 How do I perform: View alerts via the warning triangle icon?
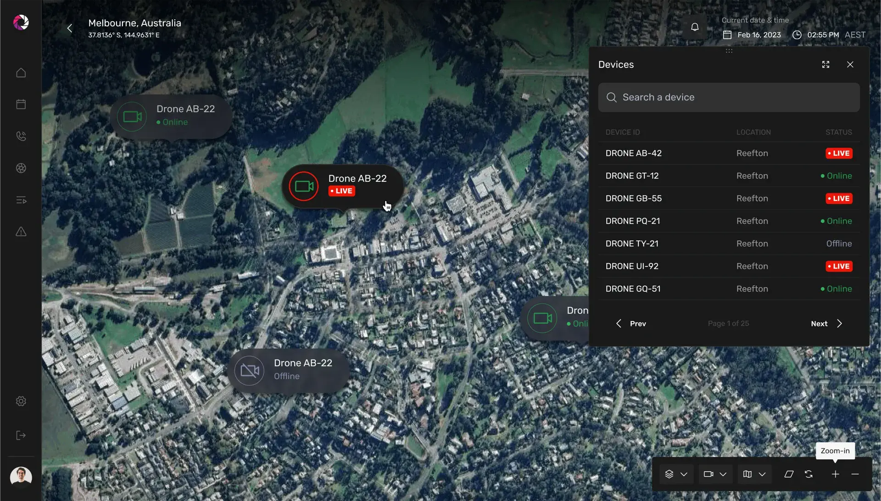click(21, 232)
